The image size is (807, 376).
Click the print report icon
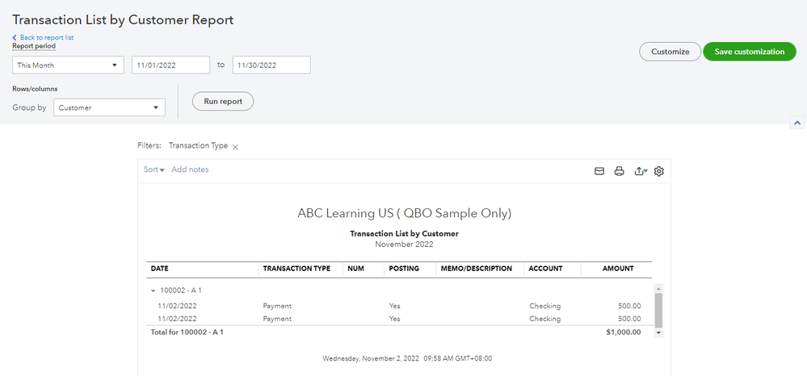point(620,171)
